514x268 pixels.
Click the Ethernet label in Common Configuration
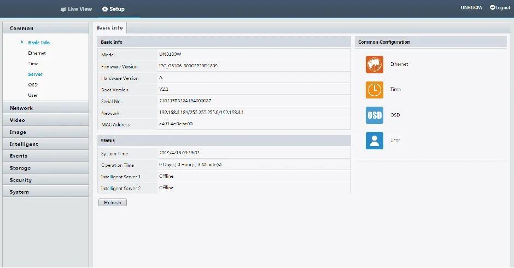pyautogui.click(x=399, y=65)
